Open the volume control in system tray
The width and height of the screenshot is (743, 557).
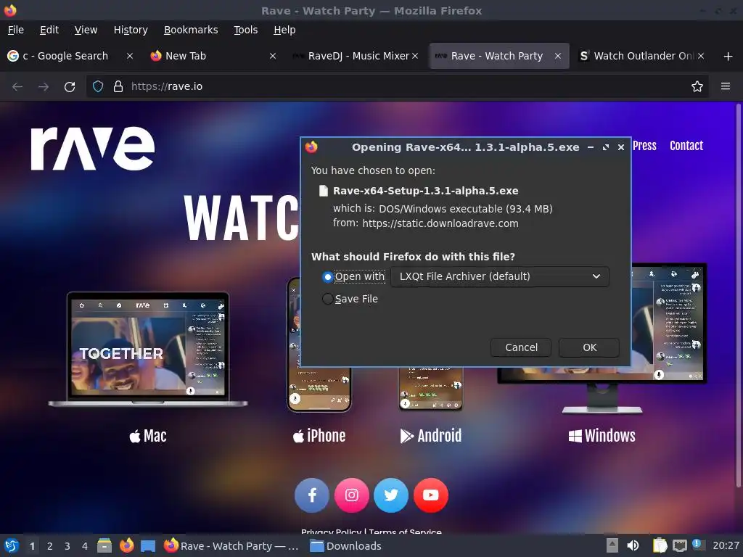pyautogui.click(x=633, y=545)
